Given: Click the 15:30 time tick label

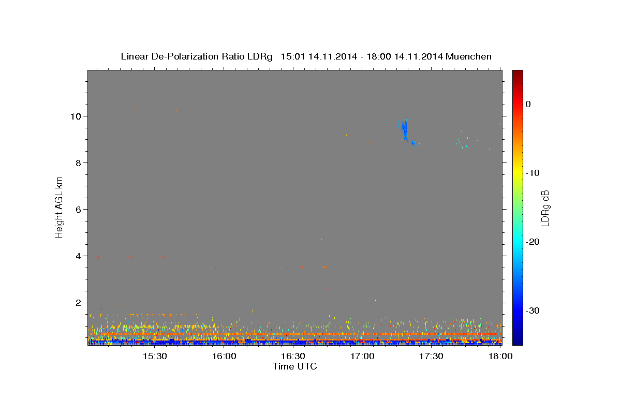Looking at the screenshot, I should (154, 357).
